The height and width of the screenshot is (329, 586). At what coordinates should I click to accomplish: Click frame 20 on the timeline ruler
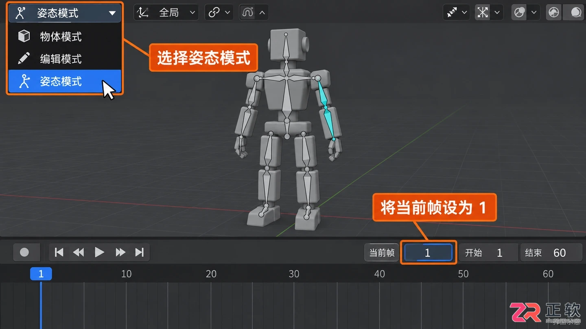pyautogui.click(x=211, y=274)
